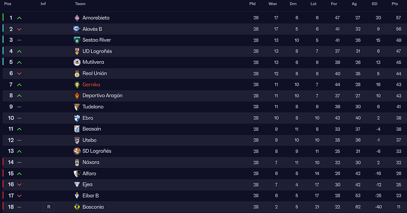Click the SD Logroñés round crest
Viewport: 407px width, 213px height.
pyautogui.click(x=77, y=151)
